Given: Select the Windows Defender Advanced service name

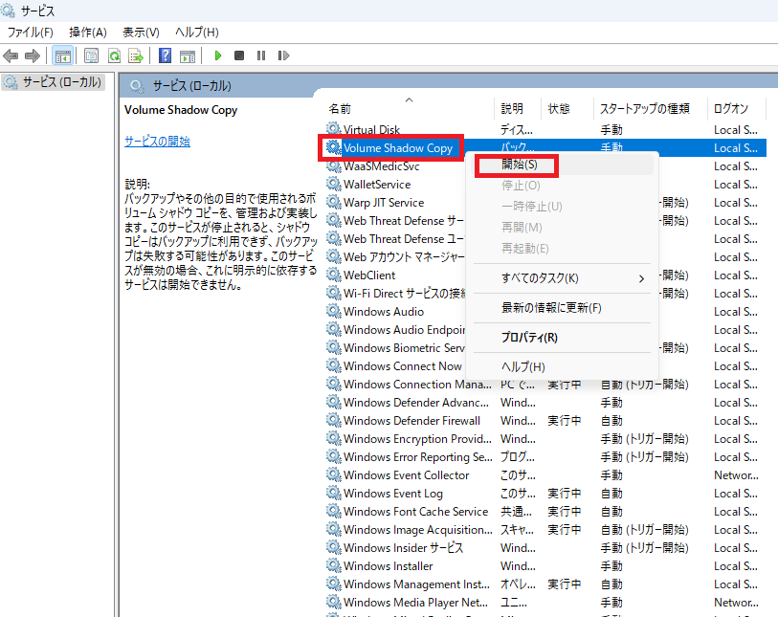Looking at the screenshot, I should pyautogui.click(x=415, y=402).
